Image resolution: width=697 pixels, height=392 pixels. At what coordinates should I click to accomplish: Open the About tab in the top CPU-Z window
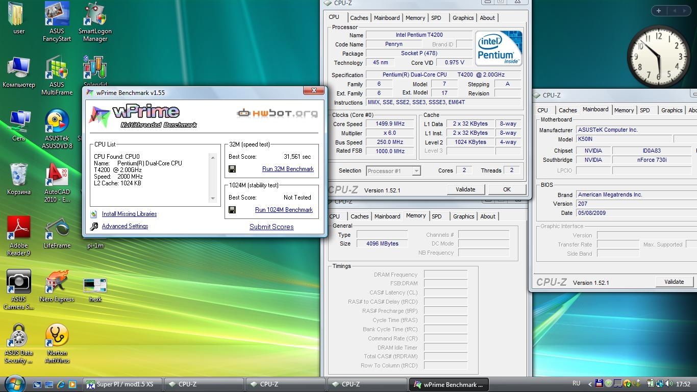487,18
